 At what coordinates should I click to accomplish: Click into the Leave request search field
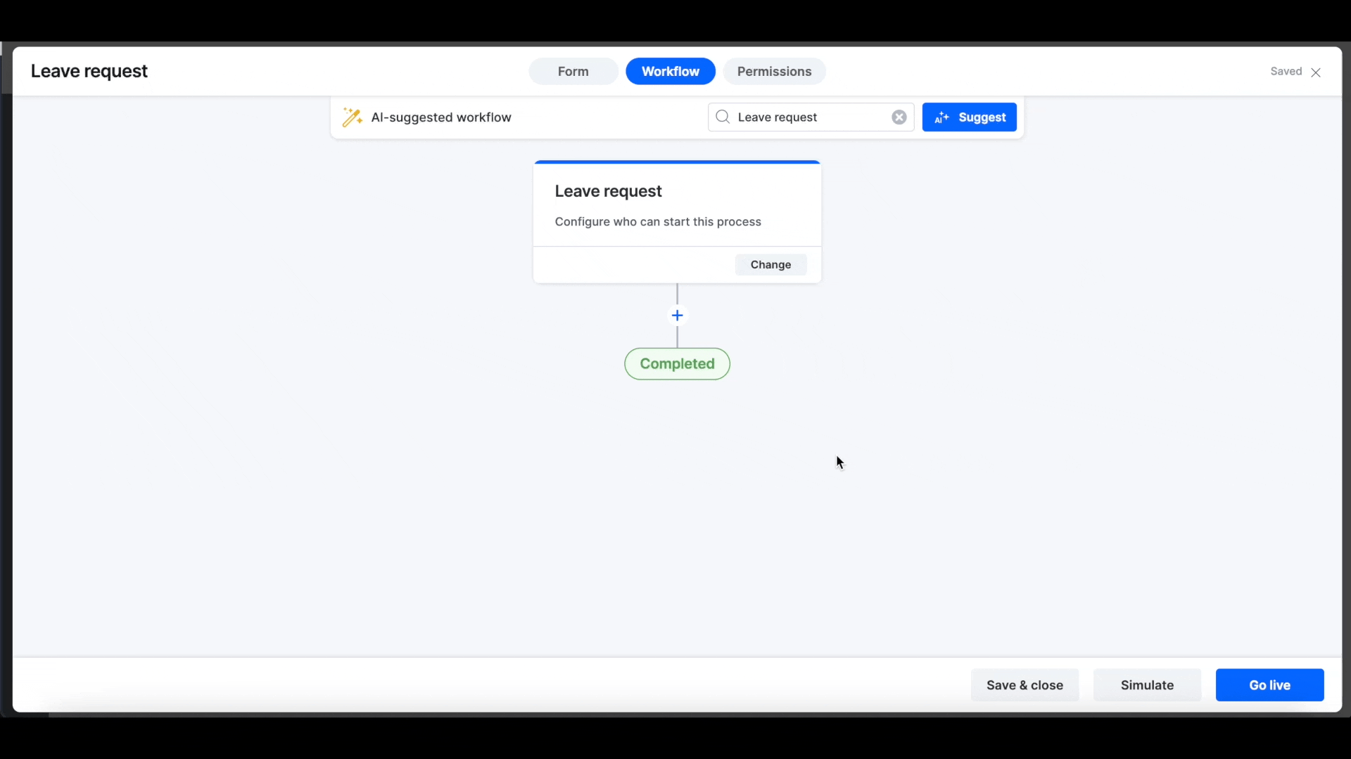pyautogui.click(x=811, y=117)
